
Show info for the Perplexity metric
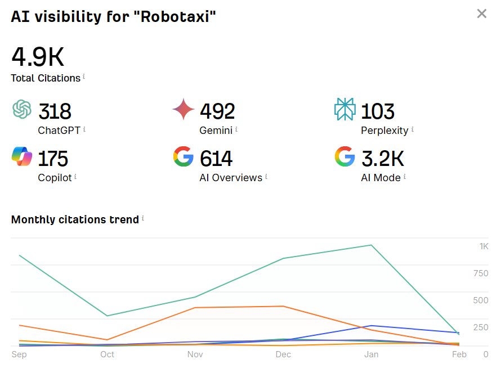[413, 129]
